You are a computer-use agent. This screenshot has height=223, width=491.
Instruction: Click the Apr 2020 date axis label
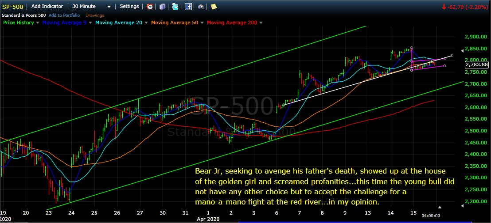coord(208,219)
